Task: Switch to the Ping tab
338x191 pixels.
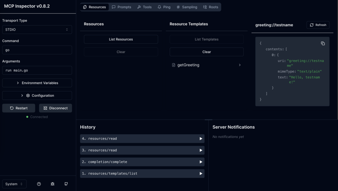Action: (x=164, y=7)
